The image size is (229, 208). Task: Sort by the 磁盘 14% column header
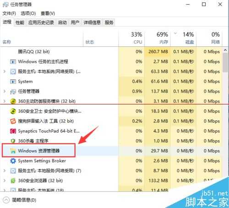[183, 38]
